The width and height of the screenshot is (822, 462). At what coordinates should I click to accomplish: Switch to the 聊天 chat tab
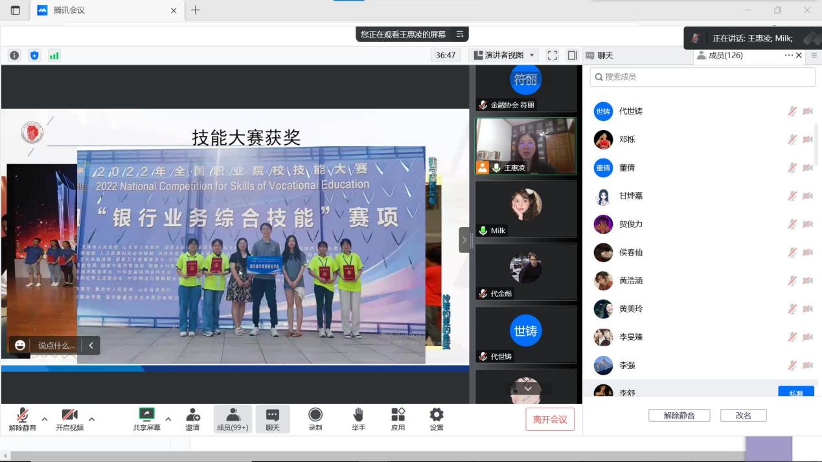[x=600, y=56]
